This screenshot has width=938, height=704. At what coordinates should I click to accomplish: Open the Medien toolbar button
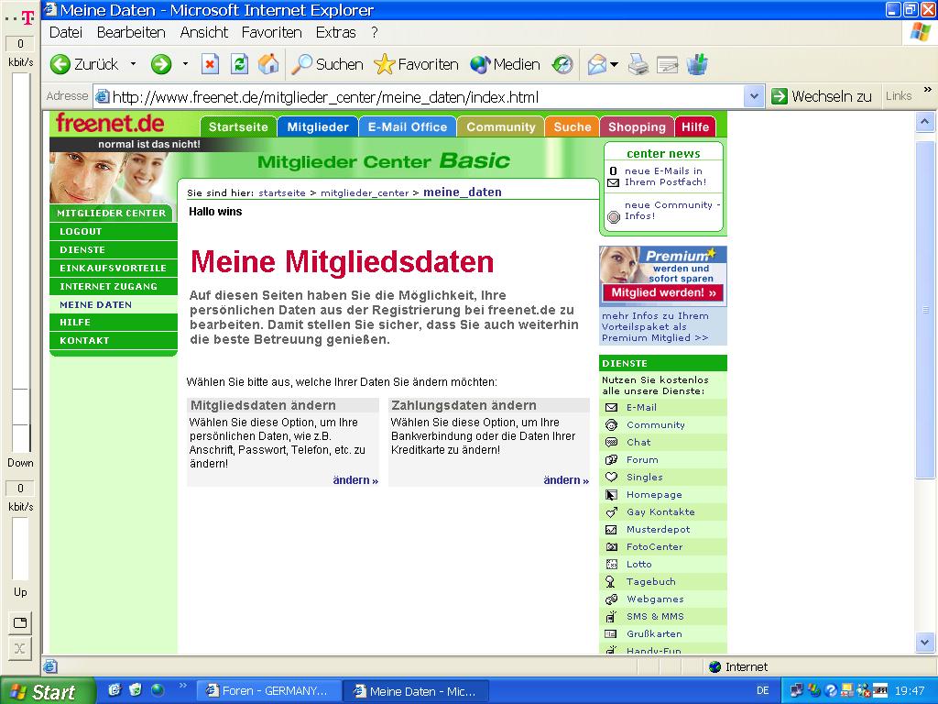click(x=505, y=64)
